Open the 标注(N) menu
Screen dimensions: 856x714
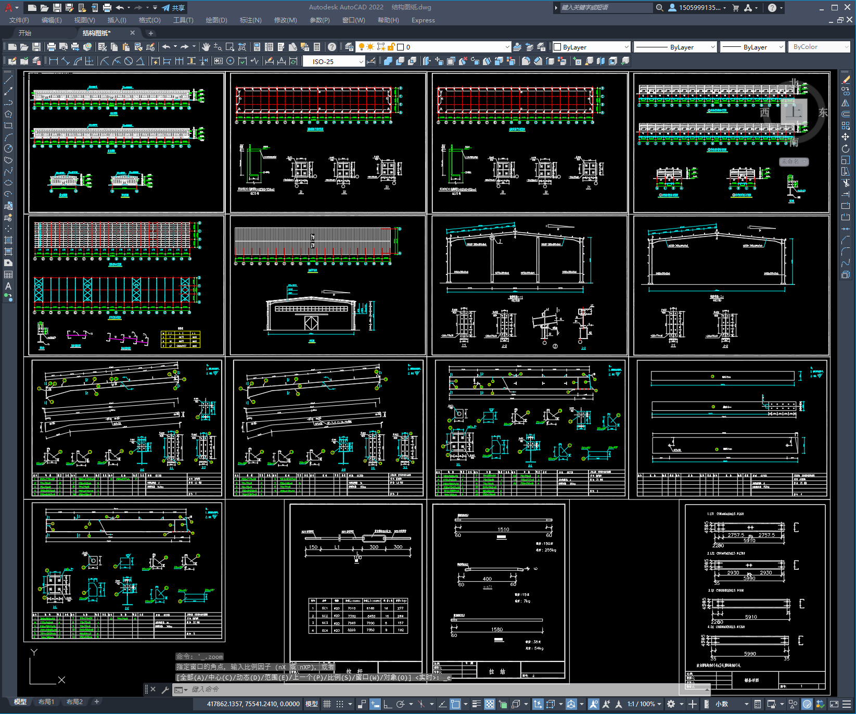[250, 20]
